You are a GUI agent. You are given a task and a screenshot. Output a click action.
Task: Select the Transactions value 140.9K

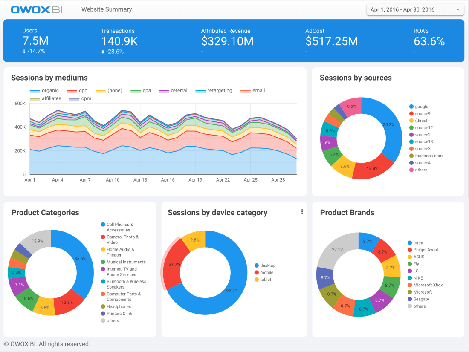[119, 41]
